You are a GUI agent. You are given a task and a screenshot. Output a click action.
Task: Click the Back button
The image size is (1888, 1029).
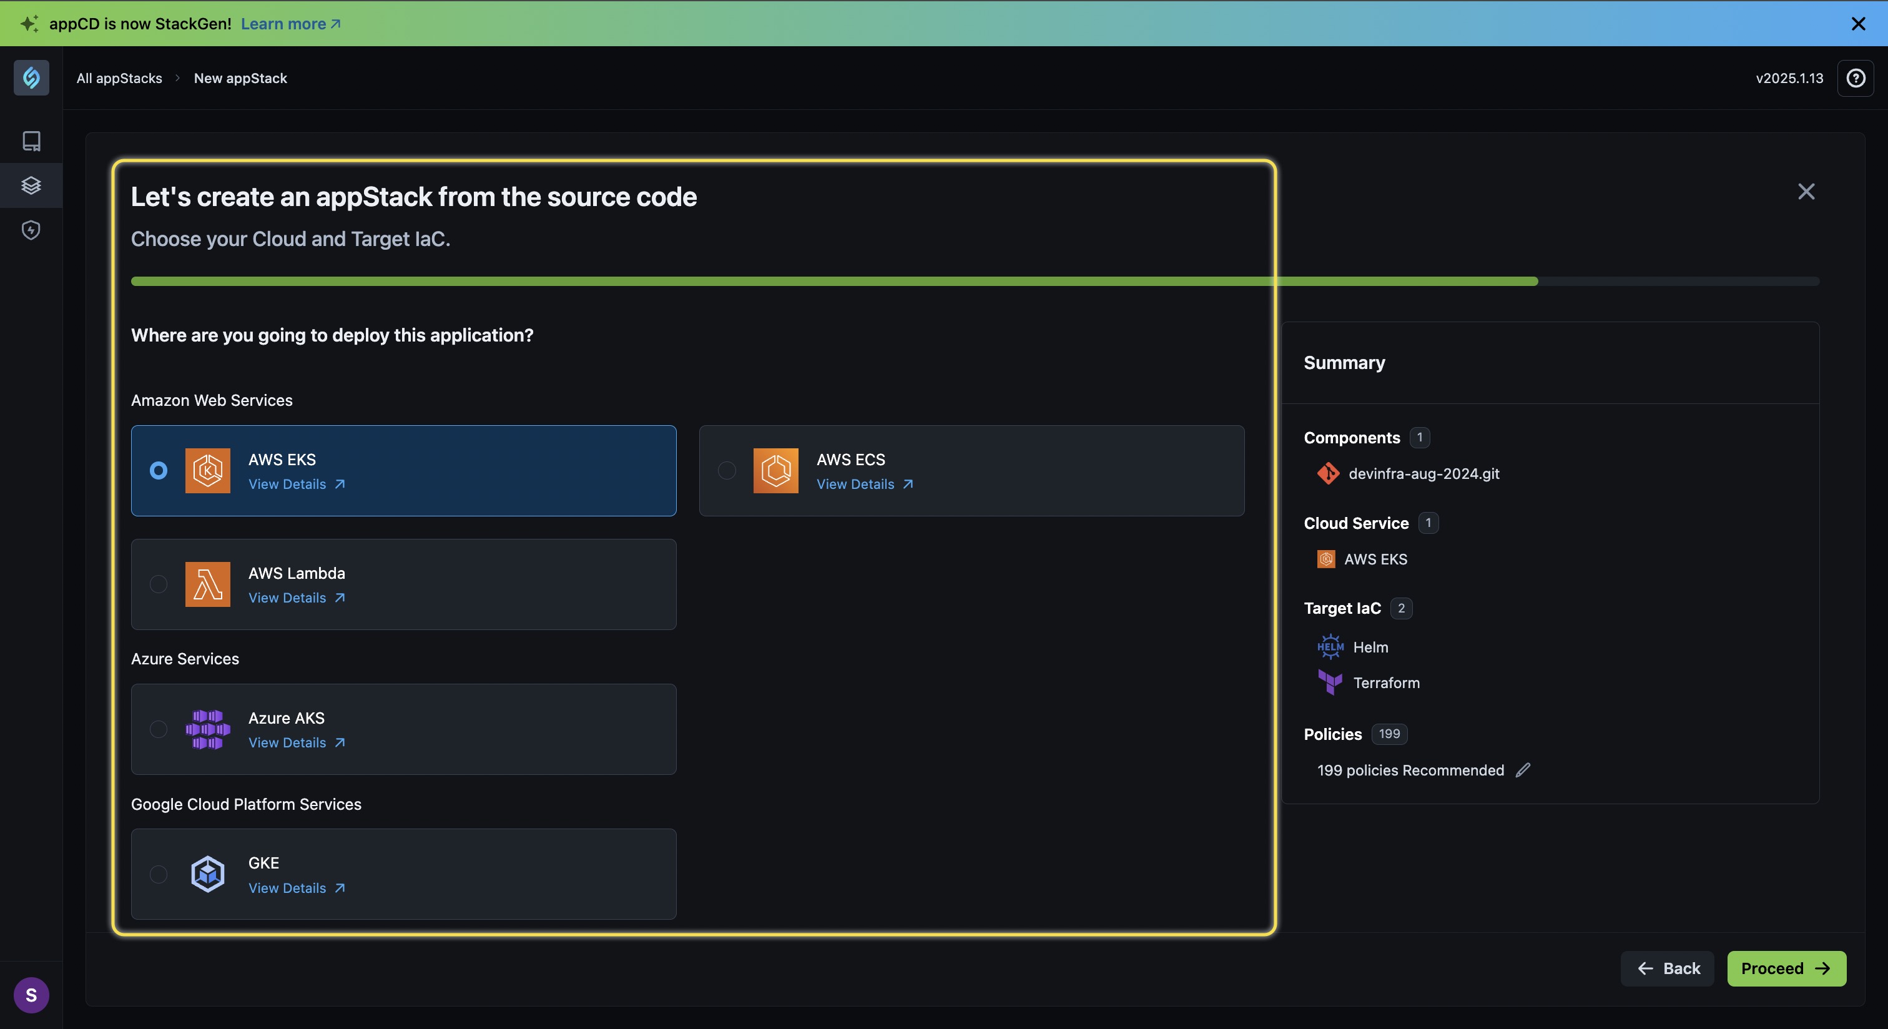pyautogui.click(x=1668, y=969)
